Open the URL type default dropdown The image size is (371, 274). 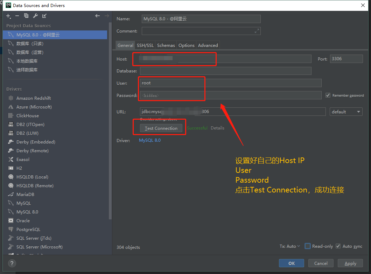coord(346,112)
